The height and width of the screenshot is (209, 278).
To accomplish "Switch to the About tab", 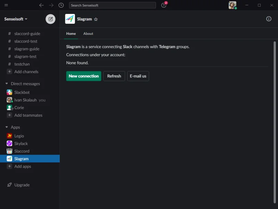I will [x=88, y=33].
